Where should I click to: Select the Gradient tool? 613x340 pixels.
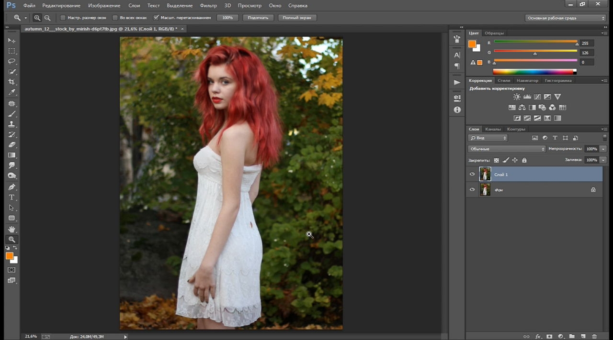[12, 155]
